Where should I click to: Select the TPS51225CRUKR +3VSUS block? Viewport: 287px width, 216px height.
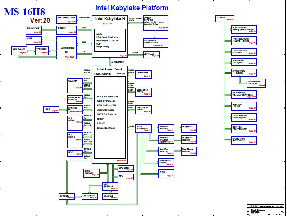tap(244, 41)
